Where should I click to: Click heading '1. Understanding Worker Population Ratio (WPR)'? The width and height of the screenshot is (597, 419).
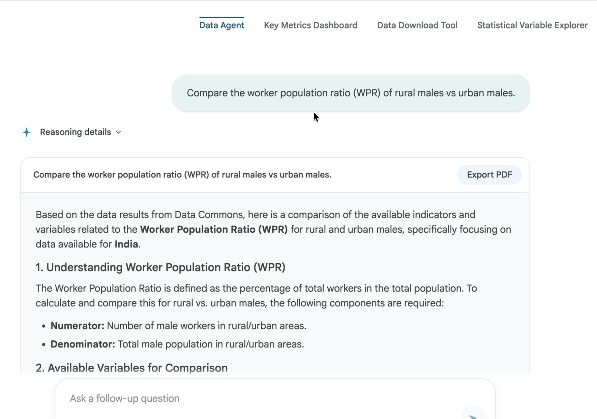[161, 267]
